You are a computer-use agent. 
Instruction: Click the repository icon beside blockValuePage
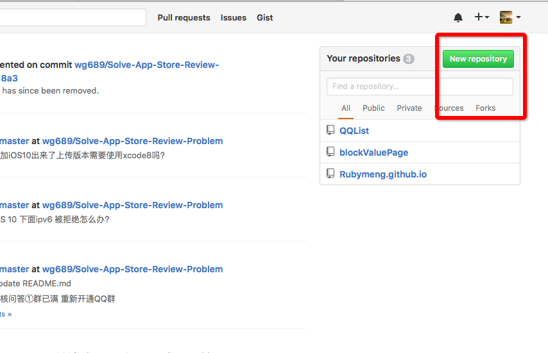click(330, 152)
